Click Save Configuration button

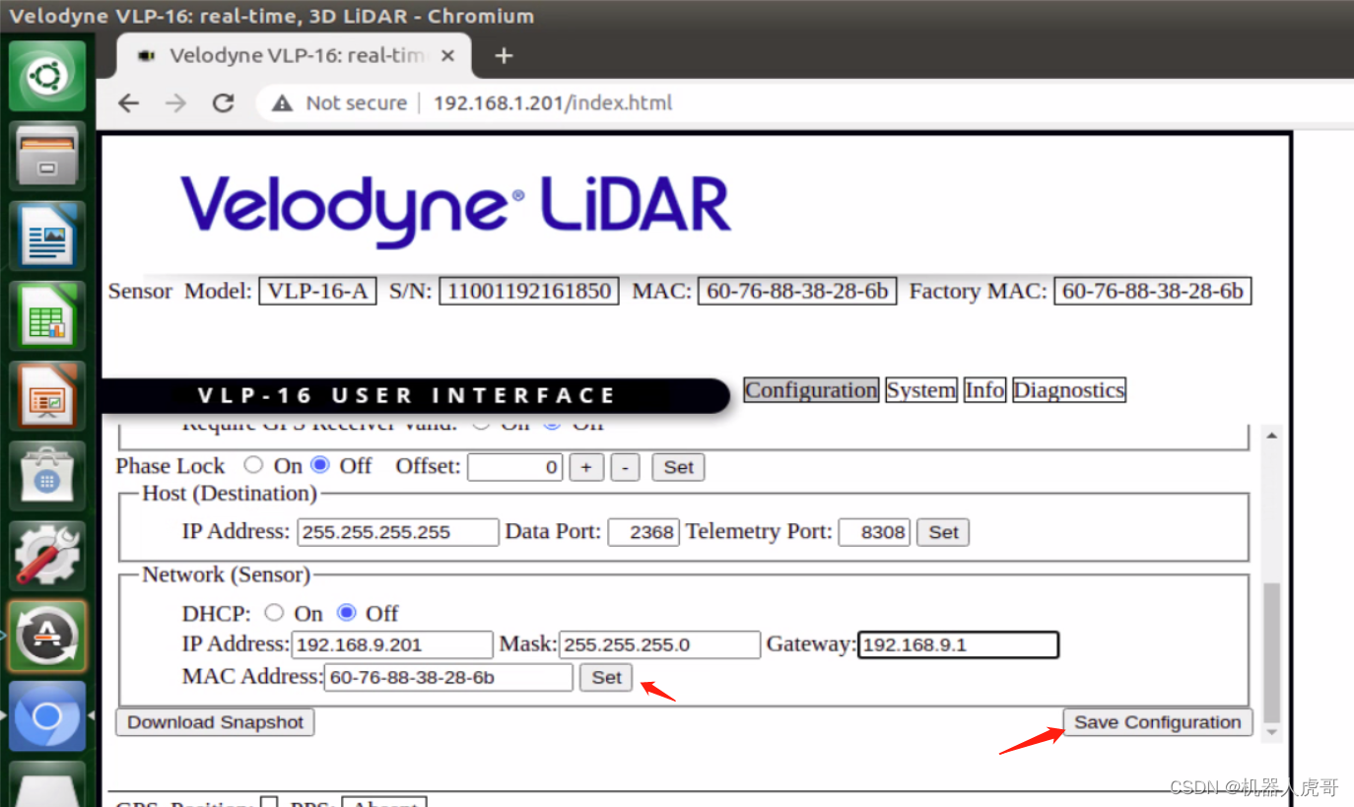pos(1157,722)
